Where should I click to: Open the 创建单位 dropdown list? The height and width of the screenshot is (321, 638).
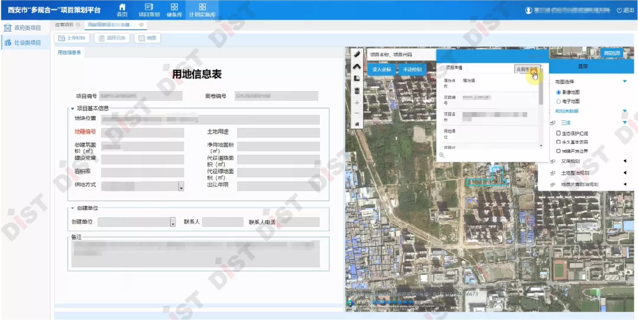[173, 222]
